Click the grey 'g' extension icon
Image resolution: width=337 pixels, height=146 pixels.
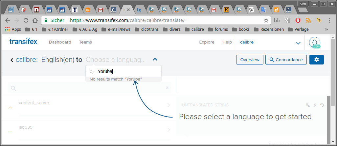click(x=287, y=20)
